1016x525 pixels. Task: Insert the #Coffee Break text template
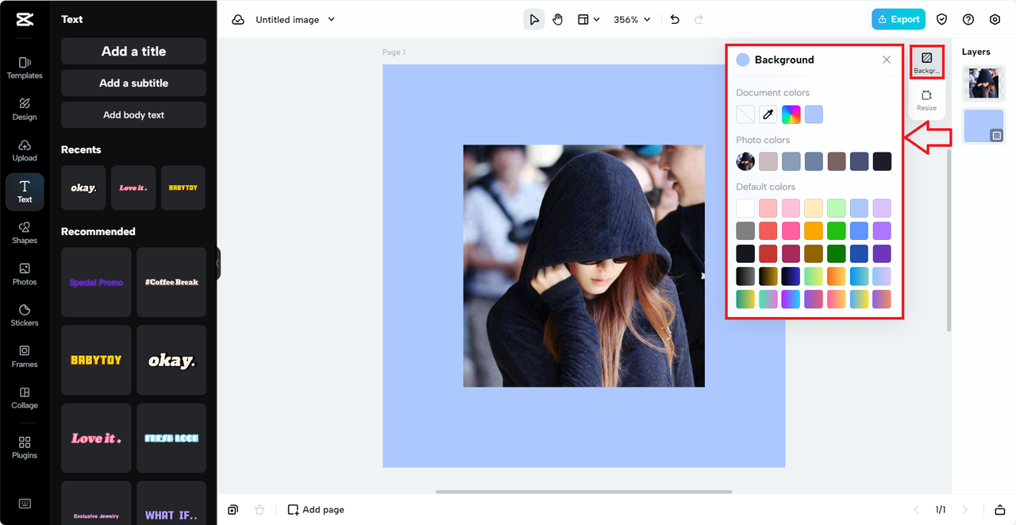[x=171, y=282]
